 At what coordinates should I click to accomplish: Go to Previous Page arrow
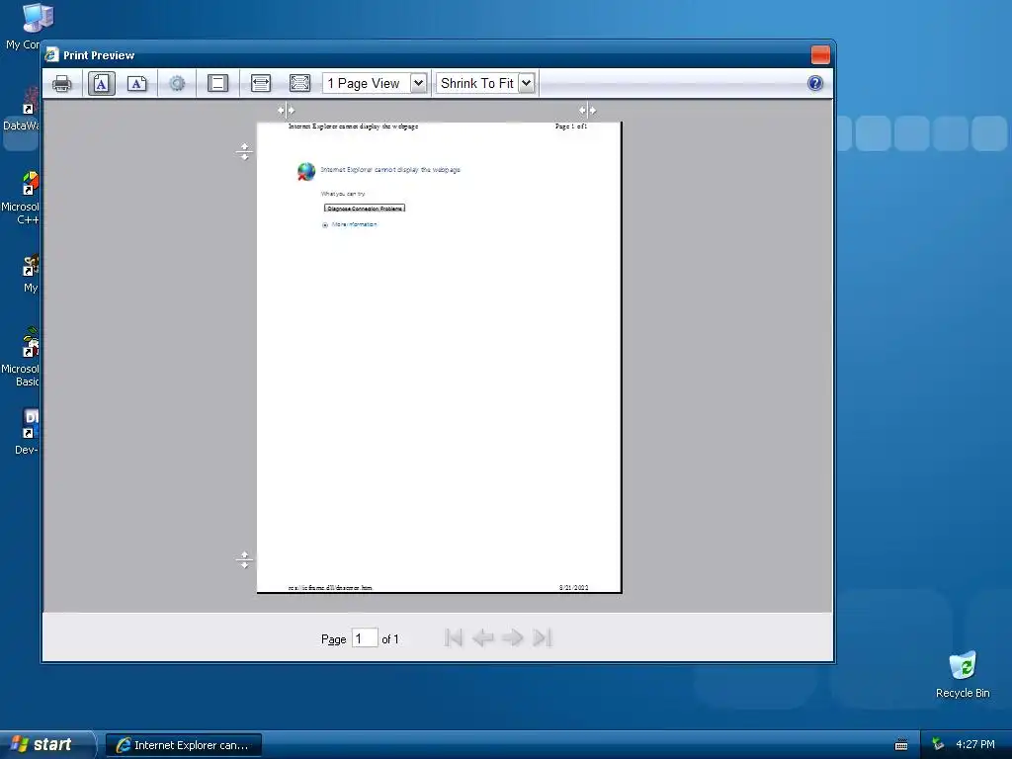482,637
